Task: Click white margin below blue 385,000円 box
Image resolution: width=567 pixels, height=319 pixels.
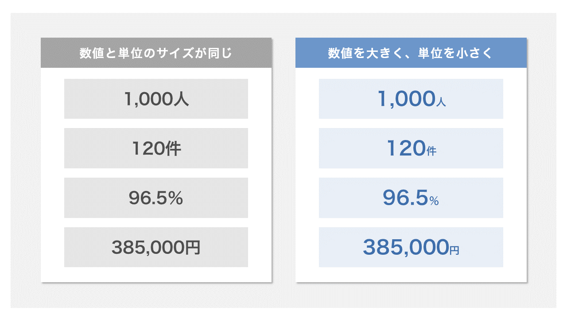Action: coord(411,275)
